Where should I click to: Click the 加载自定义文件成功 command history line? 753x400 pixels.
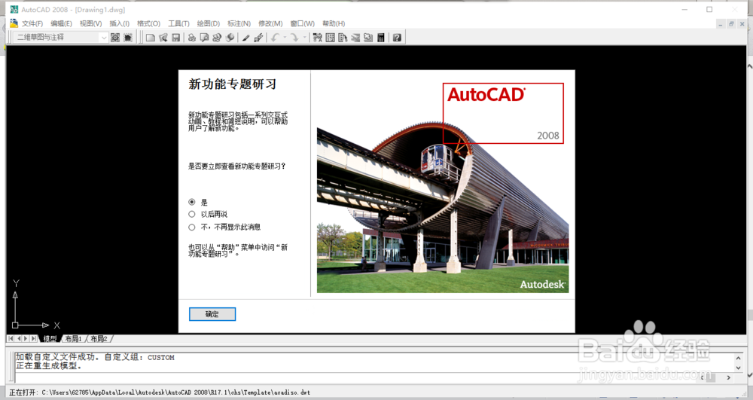point(95,358)
